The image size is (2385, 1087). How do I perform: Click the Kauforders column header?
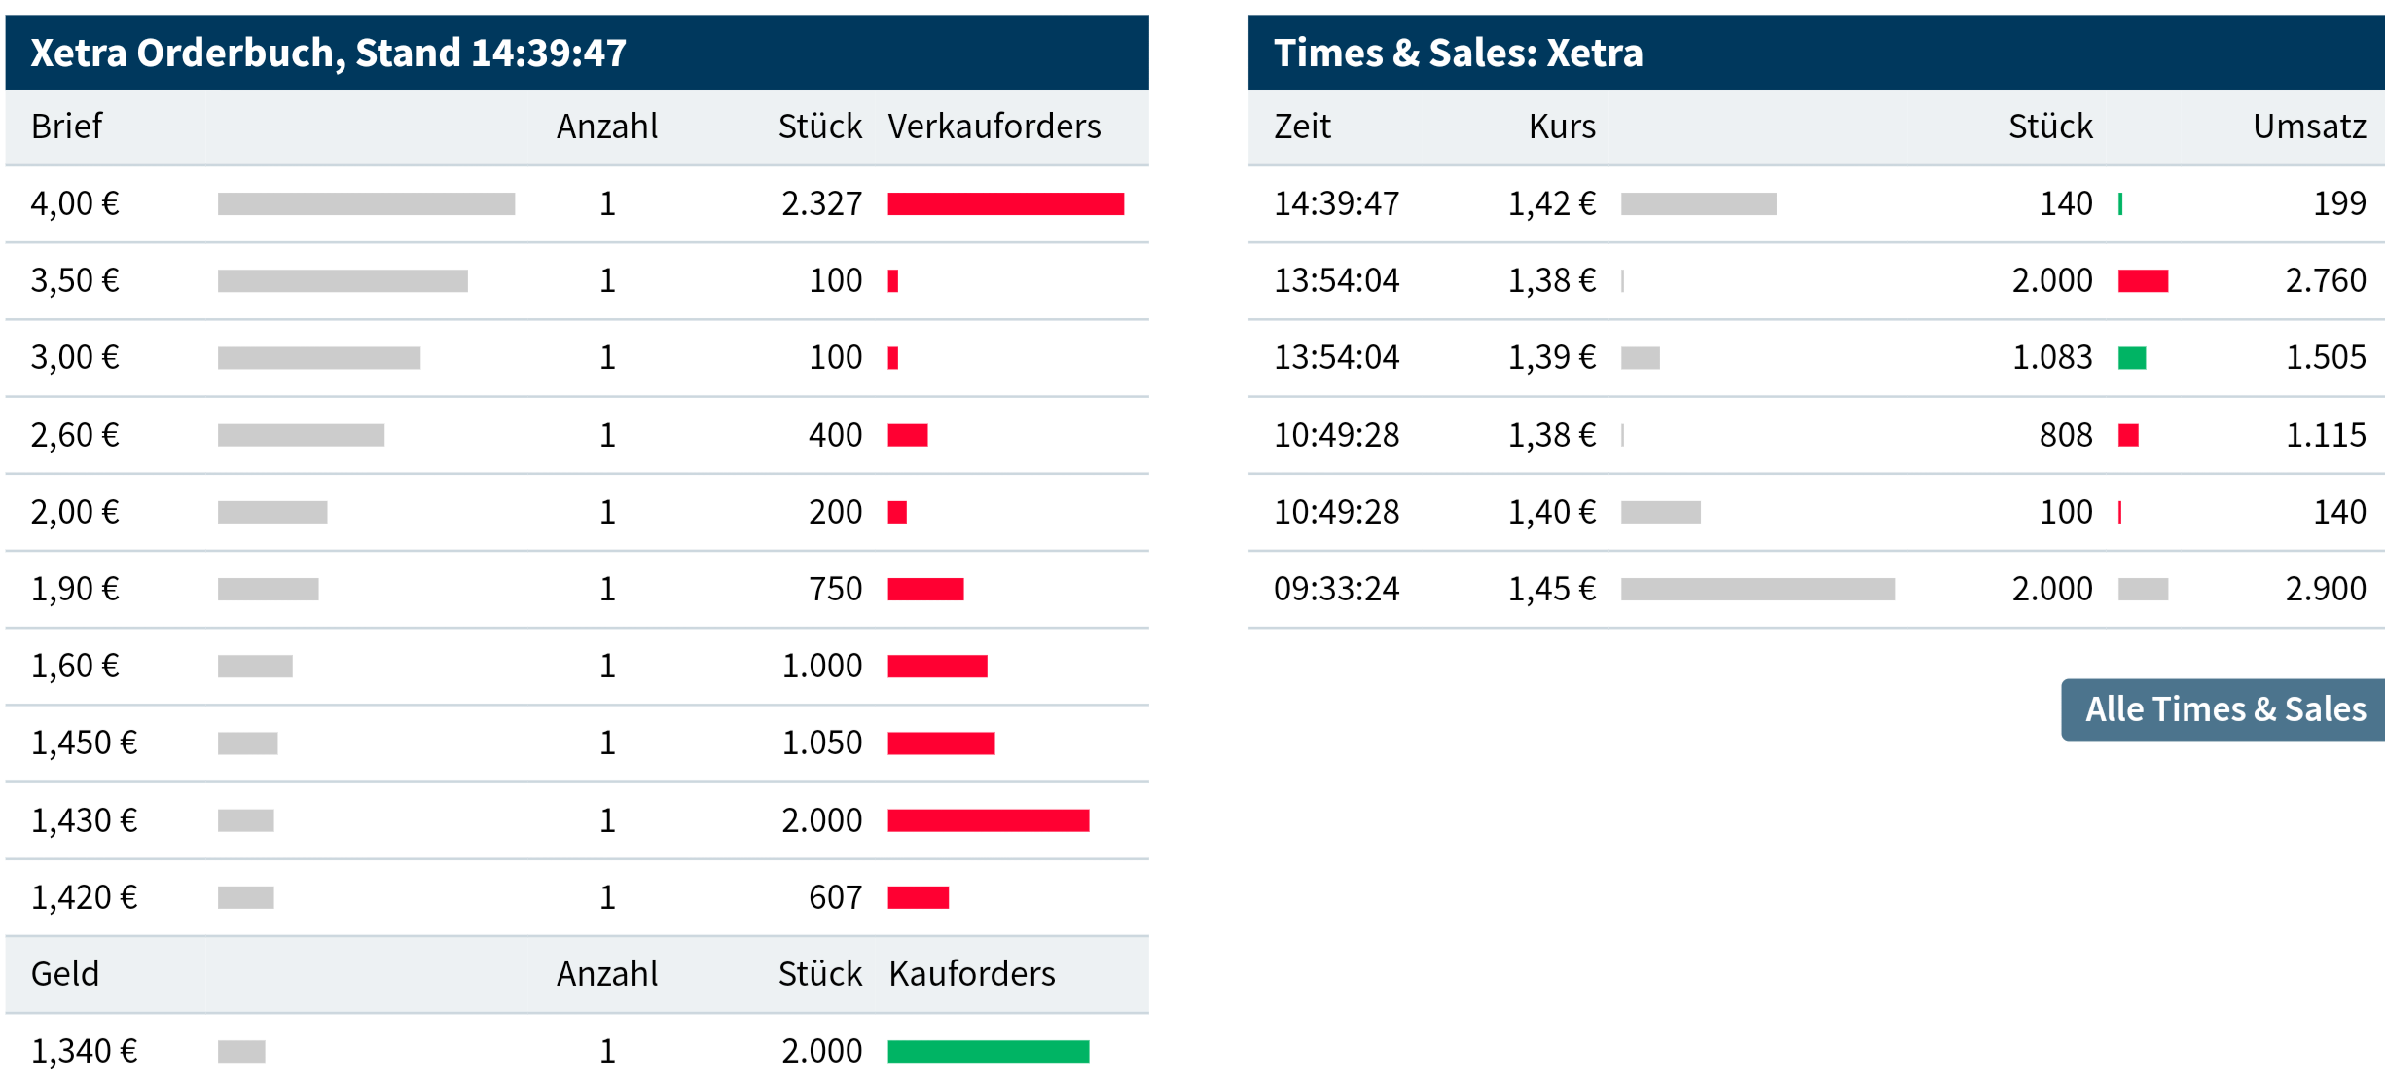pos(971,973)
